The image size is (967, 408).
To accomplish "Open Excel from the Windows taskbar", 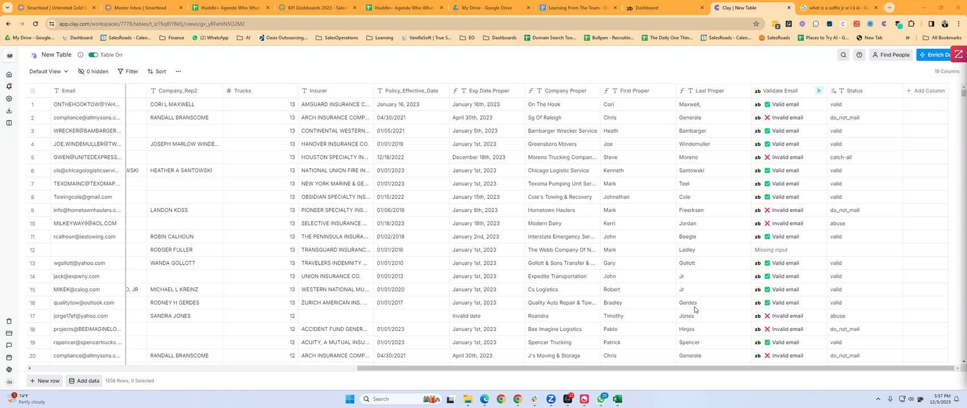I will click(x=617, y=399).
